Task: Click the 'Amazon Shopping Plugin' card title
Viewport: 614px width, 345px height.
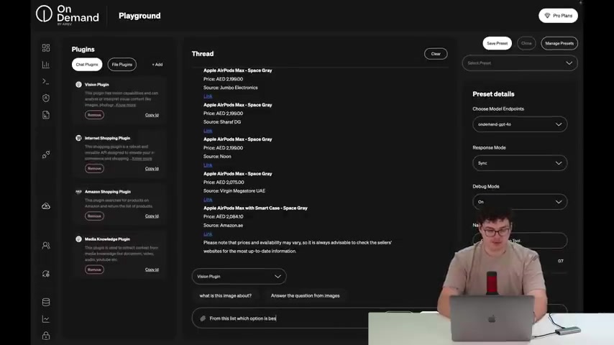Action: click(x=108, y=192)
